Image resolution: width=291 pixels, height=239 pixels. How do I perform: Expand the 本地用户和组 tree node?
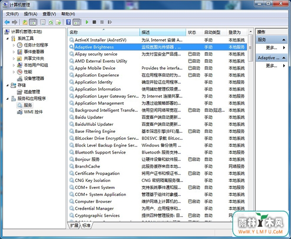tap(14, 65)
